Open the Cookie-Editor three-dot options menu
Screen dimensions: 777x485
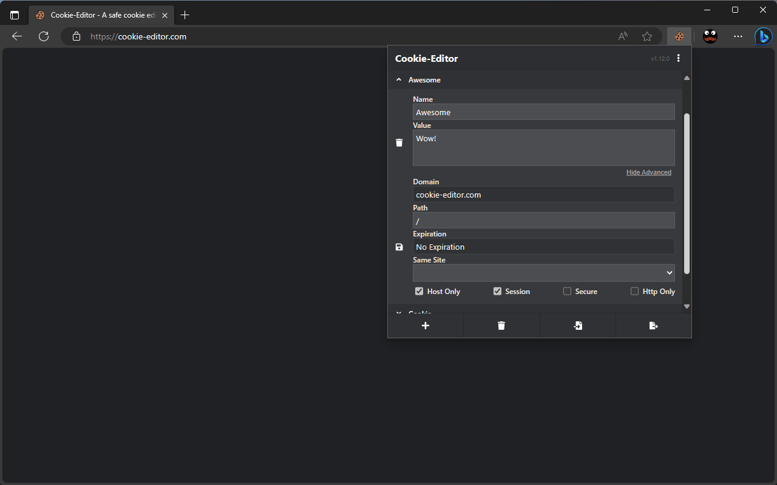click(679, 58)
